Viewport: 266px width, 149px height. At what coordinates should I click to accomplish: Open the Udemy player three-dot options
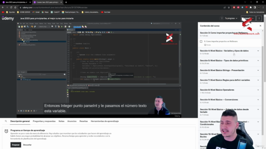pos(259,18)
